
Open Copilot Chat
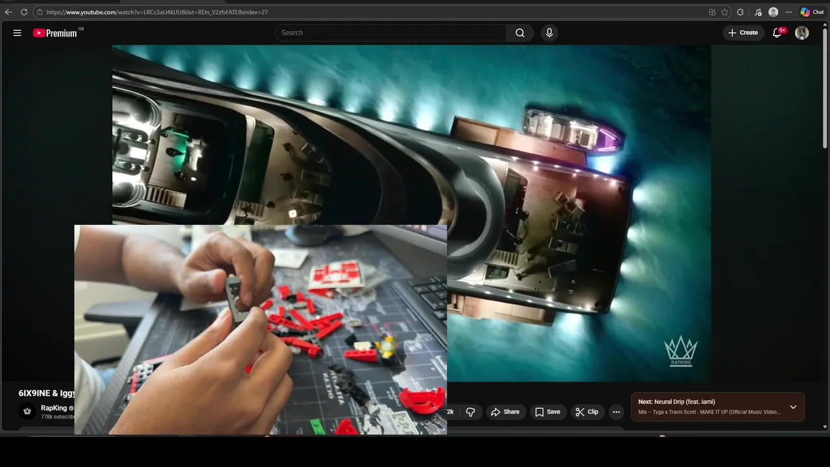tap(812, 12)
